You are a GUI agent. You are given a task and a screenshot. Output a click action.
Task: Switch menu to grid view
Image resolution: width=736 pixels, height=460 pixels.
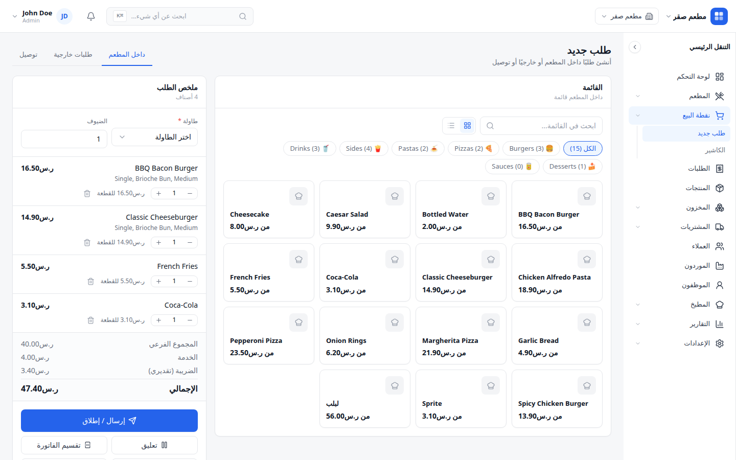(467, 126)
